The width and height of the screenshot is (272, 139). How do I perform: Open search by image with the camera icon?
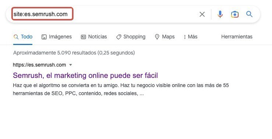(235, 14)
